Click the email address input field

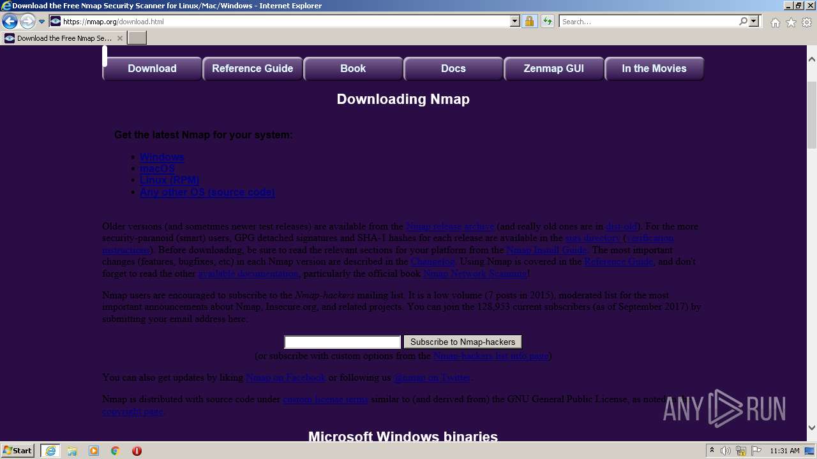tap(343, 342)
